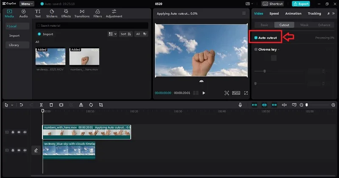Open the Filters panel
This screenshot has height=178, width=339.
click(97, 14)
